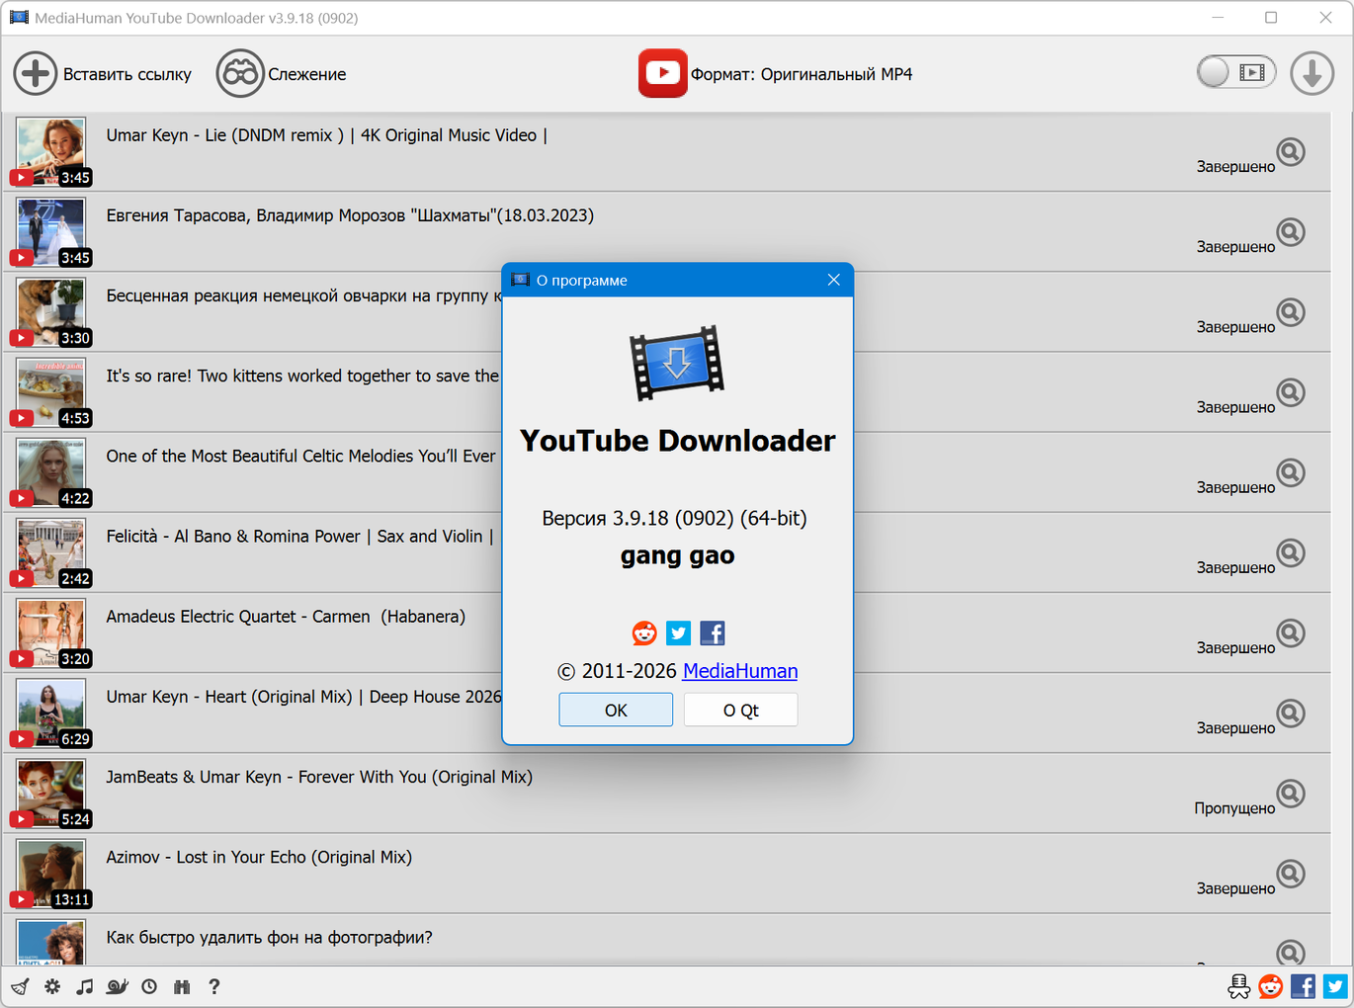The image size is (1354, 1008).
Task: Click the clock icon in bottom bar
Action: [x=149, y=986]
